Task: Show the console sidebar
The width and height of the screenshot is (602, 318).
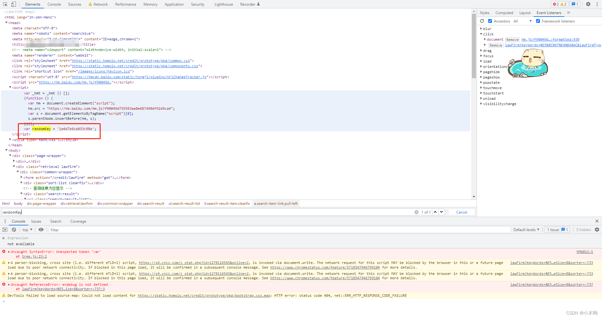Action: tap(5, 230)
